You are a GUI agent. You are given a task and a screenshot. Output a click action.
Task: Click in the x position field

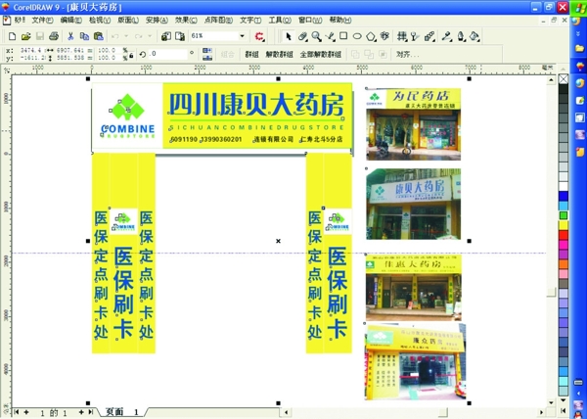(x=32, y=50)
